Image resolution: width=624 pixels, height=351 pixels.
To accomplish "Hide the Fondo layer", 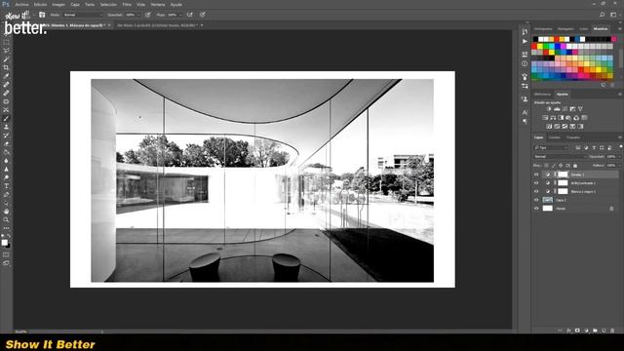I will click(536, 208).
